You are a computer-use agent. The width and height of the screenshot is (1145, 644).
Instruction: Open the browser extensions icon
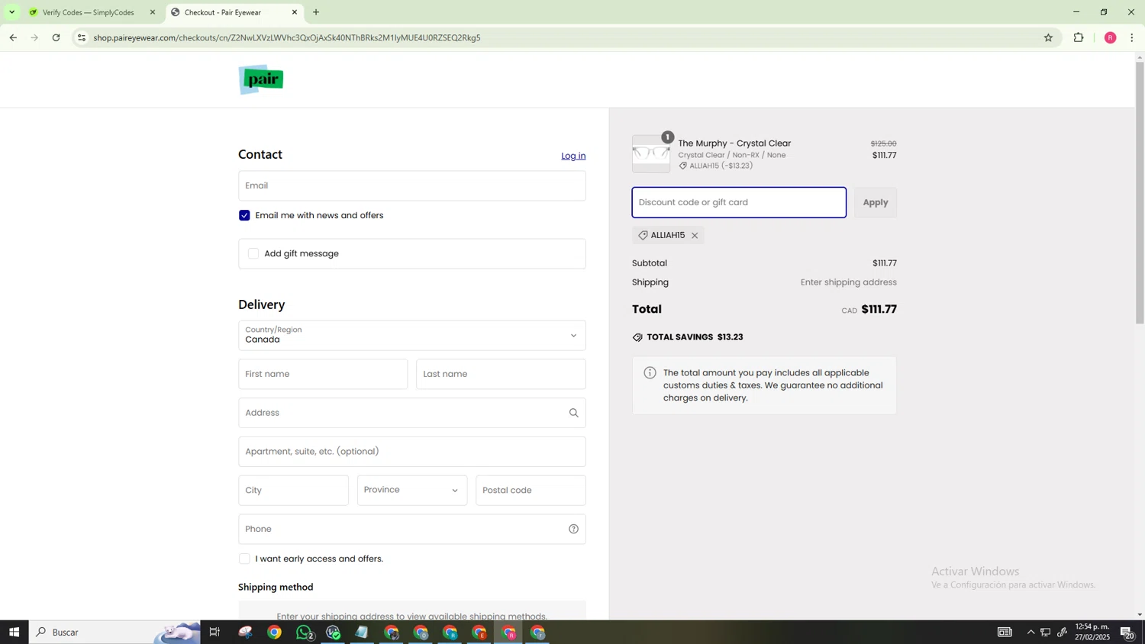click(1079, 37)
